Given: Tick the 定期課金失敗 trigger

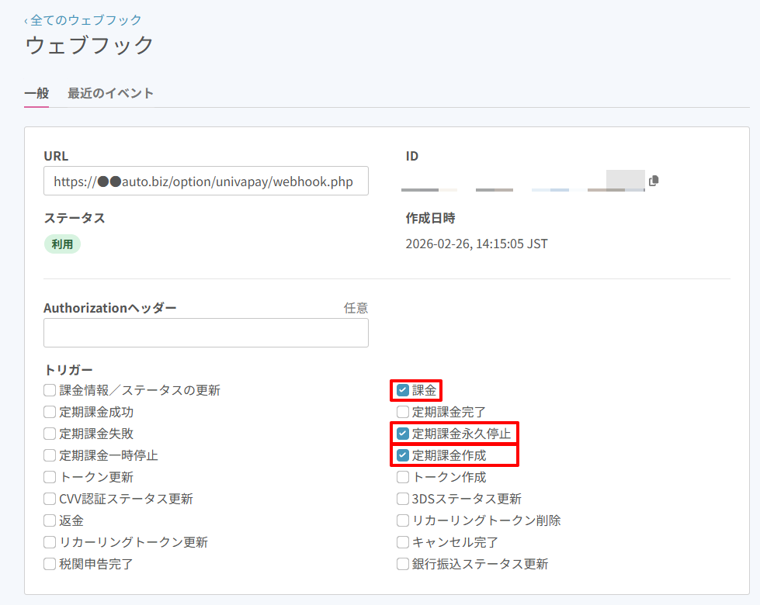Looking at the screenshot, I should coord(50,434).
